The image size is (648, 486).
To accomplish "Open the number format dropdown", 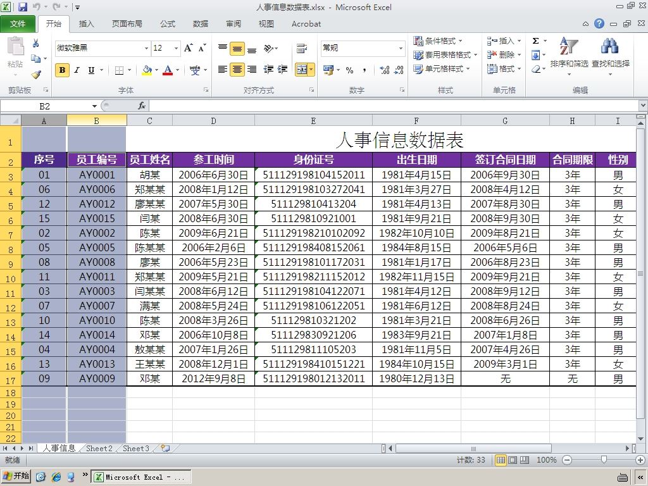I will (x=401, y=48).
